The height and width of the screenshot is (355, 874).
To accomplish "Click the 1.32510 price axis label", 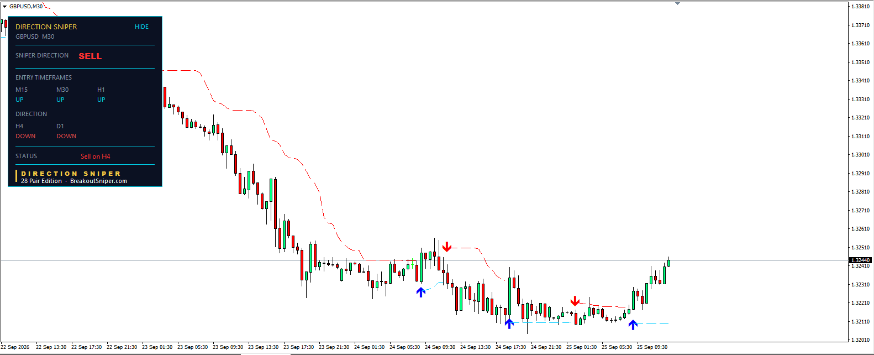I will coord(860,247).
